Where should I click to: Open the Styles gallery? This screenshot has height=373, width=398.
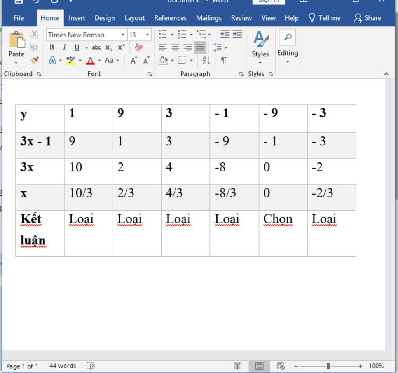[x=260, y=47]
